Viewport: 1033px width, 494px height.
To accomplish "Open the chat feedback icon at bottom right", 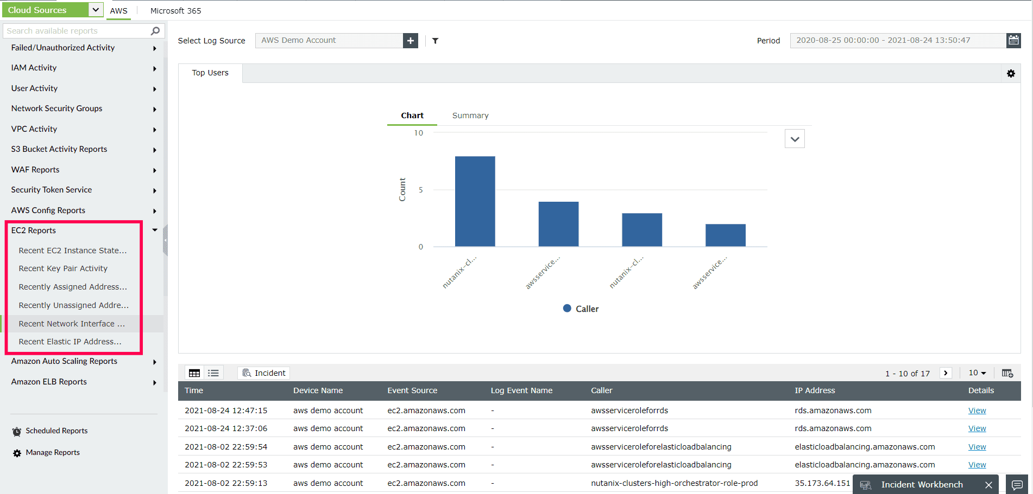I will click(x=1018, y=484).
